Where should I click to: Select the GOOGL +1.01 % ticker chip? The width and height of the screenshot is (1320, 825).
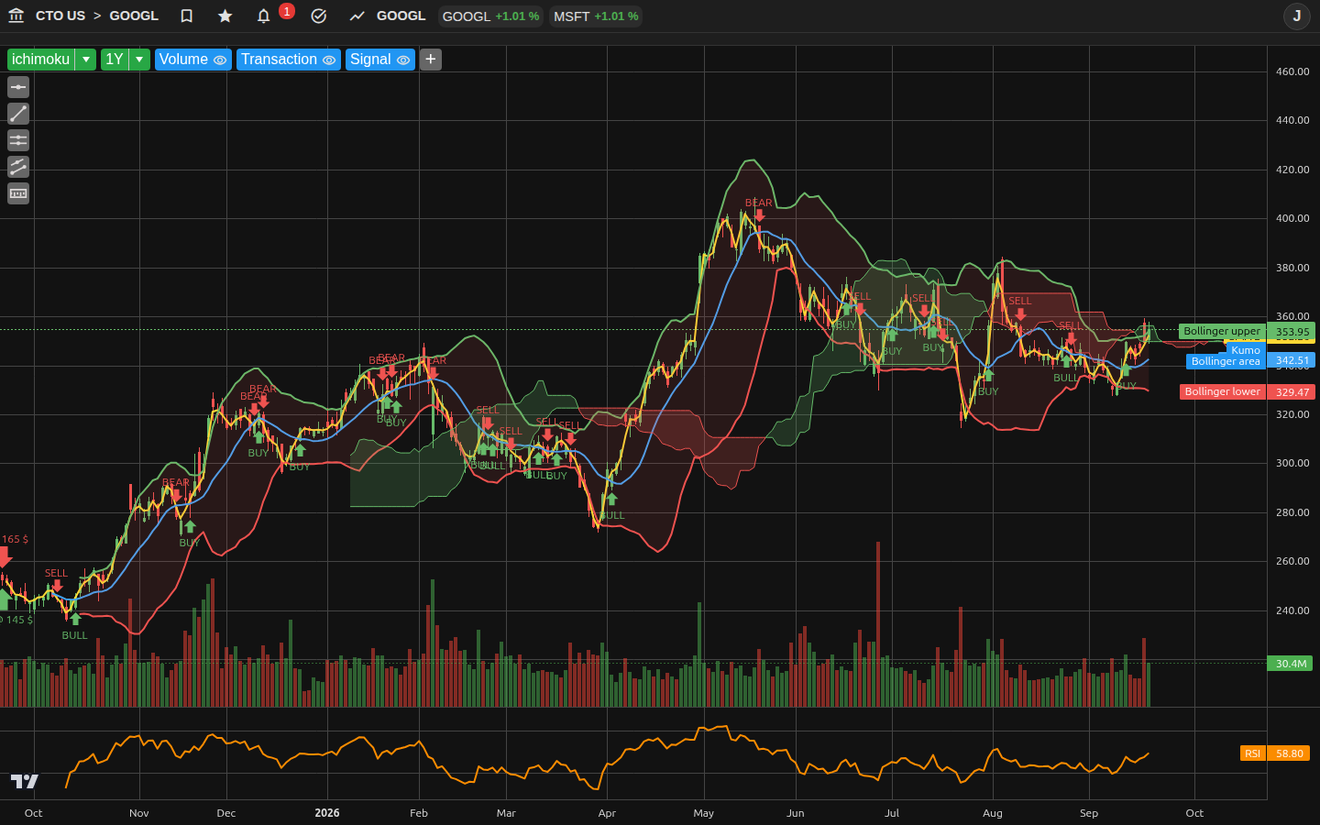click(x=490, y=16)
